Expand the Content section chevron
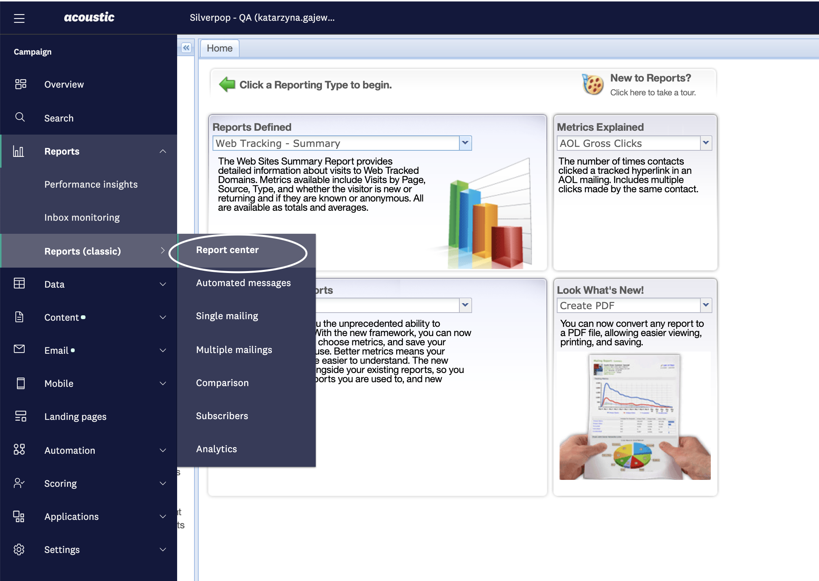Viewport: 819px width, 581px height. point(163,317)
